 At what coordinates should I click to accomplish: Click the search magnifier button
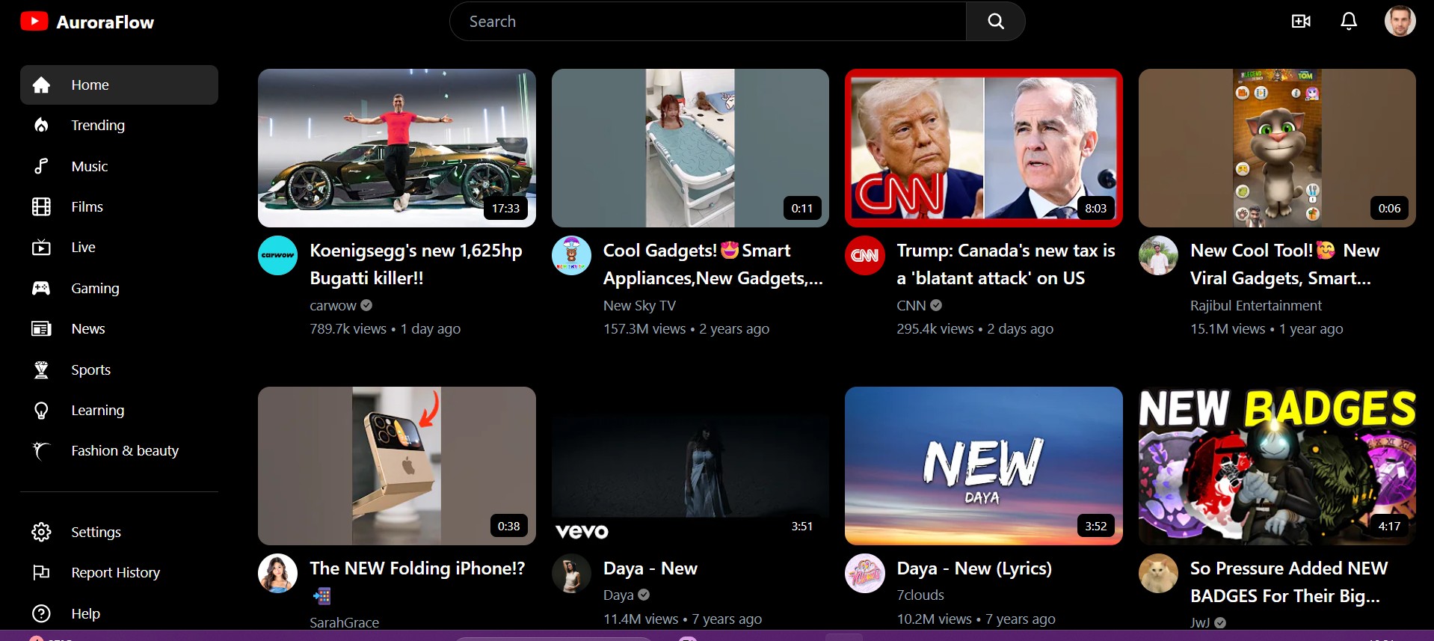point(995,22)
